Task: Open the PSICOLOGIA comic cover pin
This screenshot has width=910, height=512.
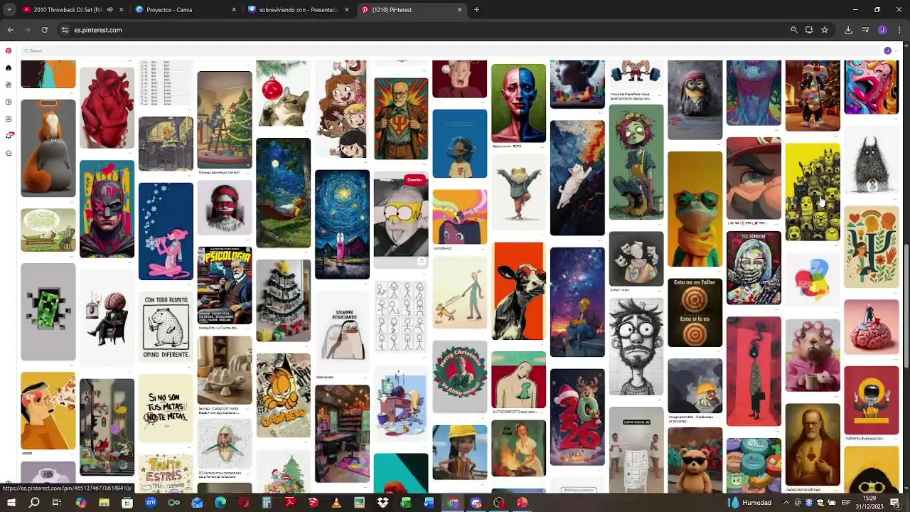Action: click(x=224, y=286)
